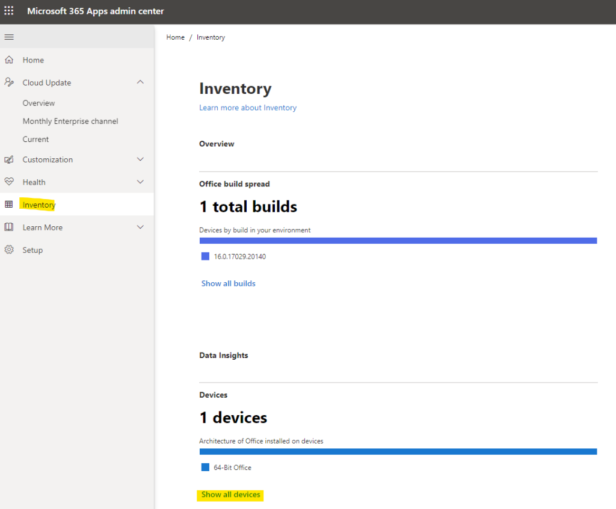616x509 pixels.
Task: Open Learn more about Inventory link
Action: point(248,108)
